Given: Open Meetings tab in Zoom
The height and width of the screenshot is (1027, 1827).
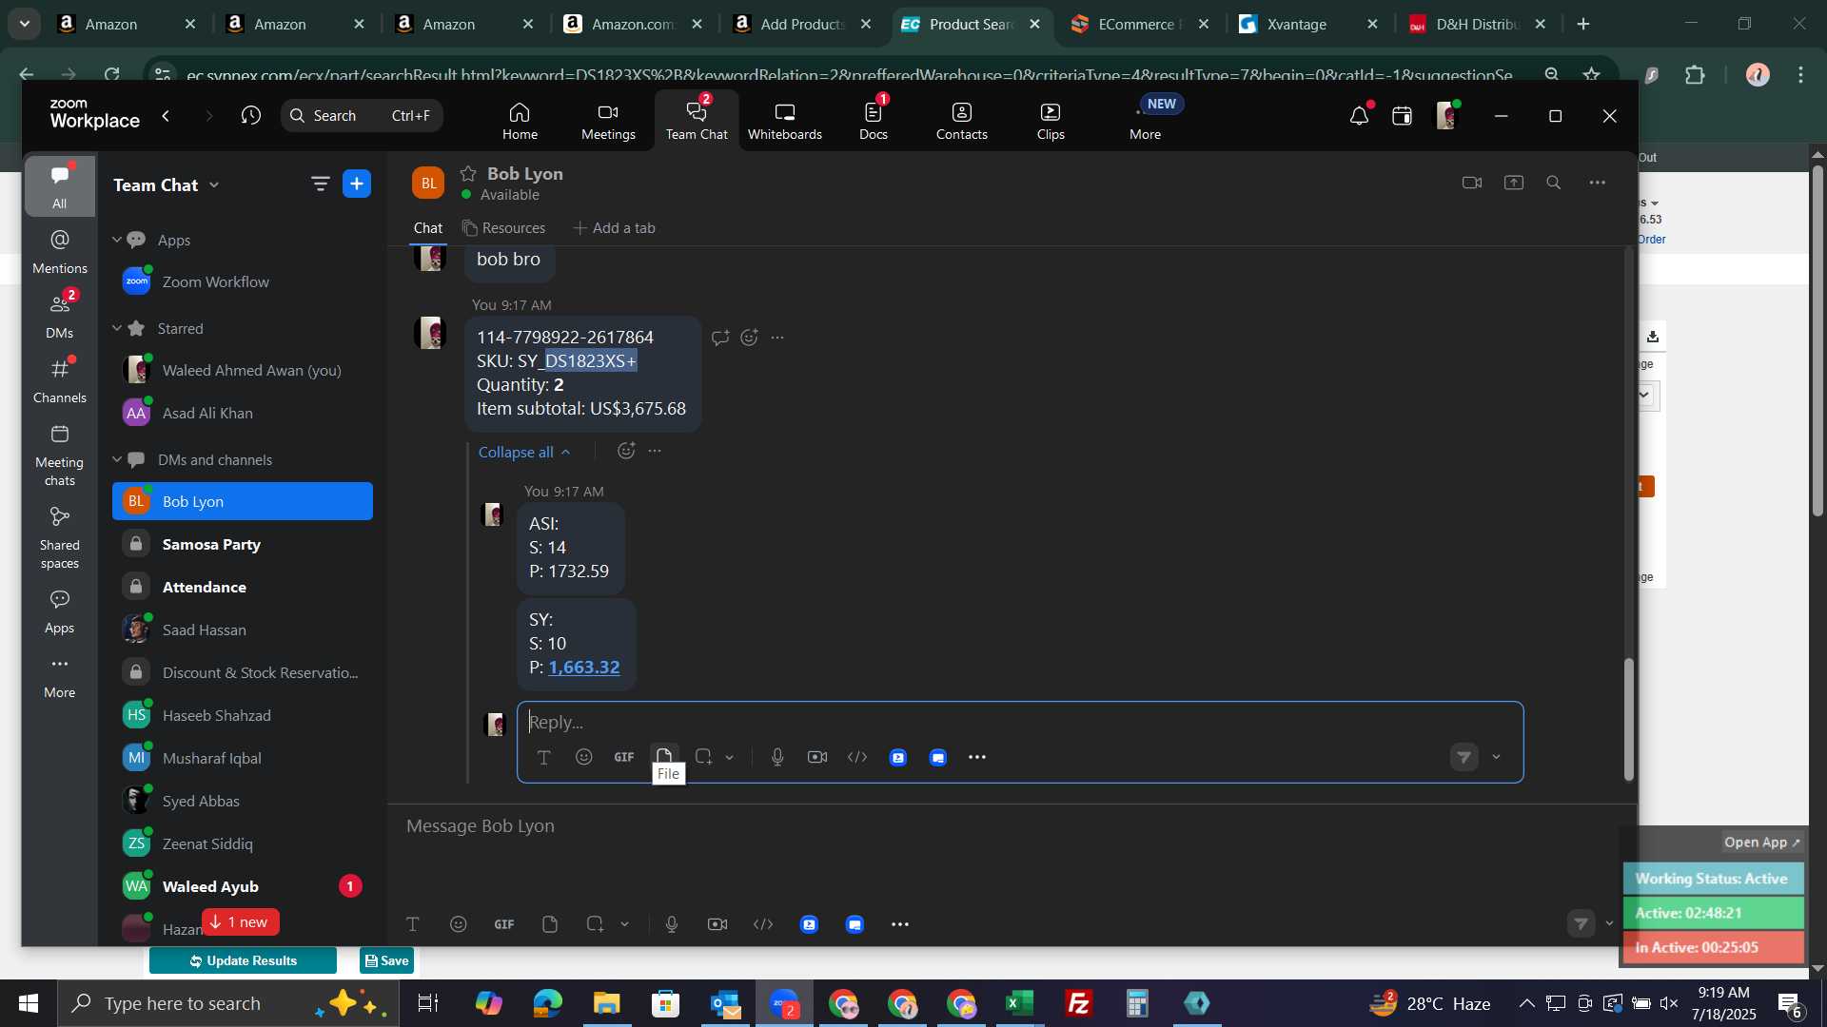Looking at the screenshot, I should [x=608, y=121].
